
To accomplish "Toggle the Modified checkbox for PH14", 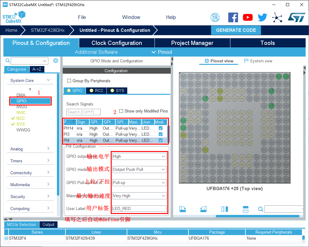I will 161,128.
